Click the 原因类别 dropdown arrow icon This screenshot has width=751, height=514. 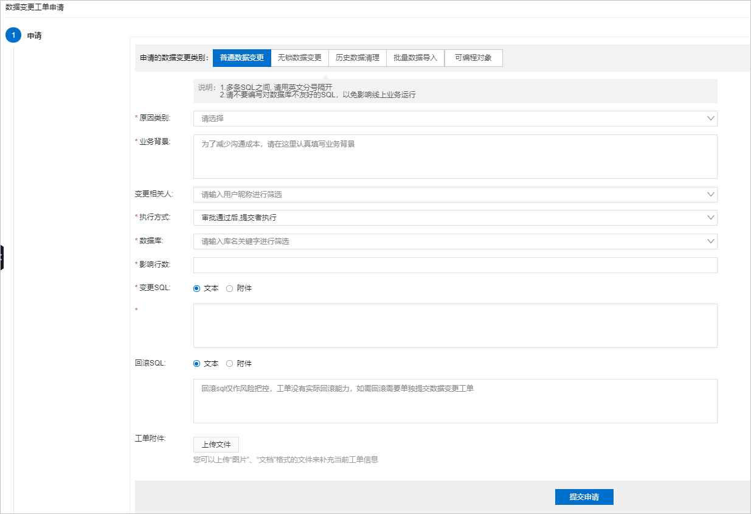[711, 119]
